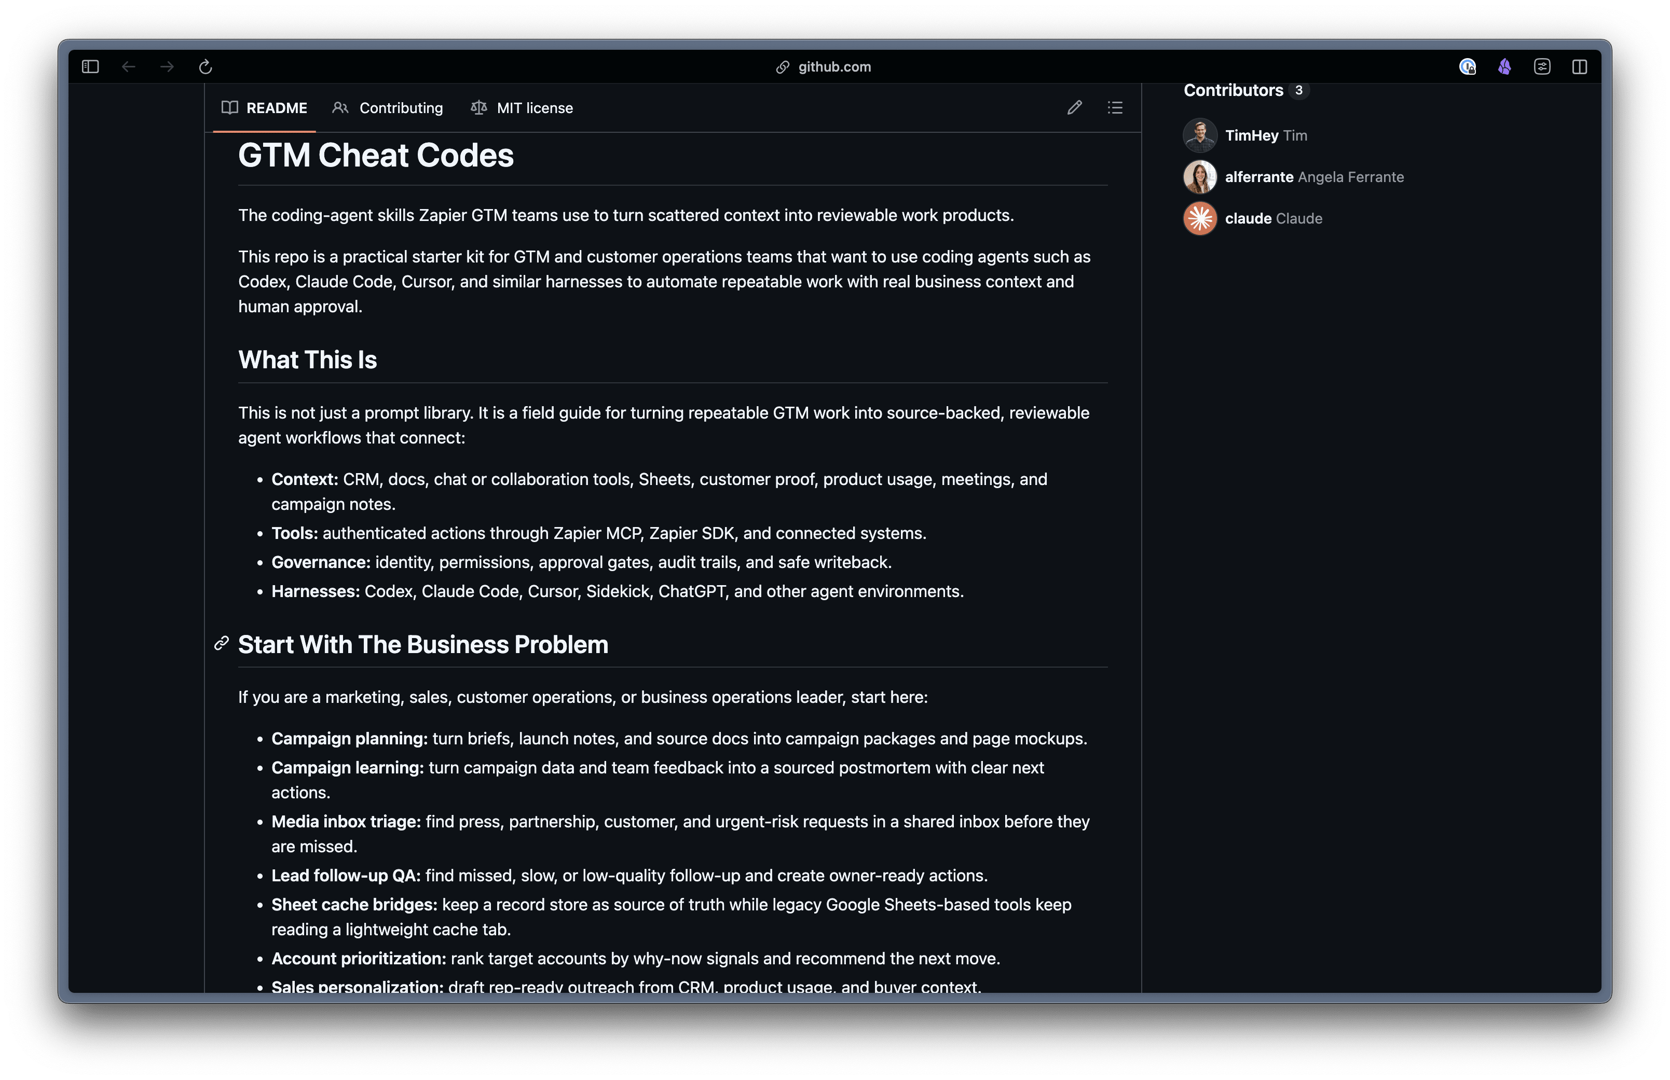This screenshot has height=1080, width=1670.
Task: Click the GTM Cheat Codes heading
Action: click(376, 155)
